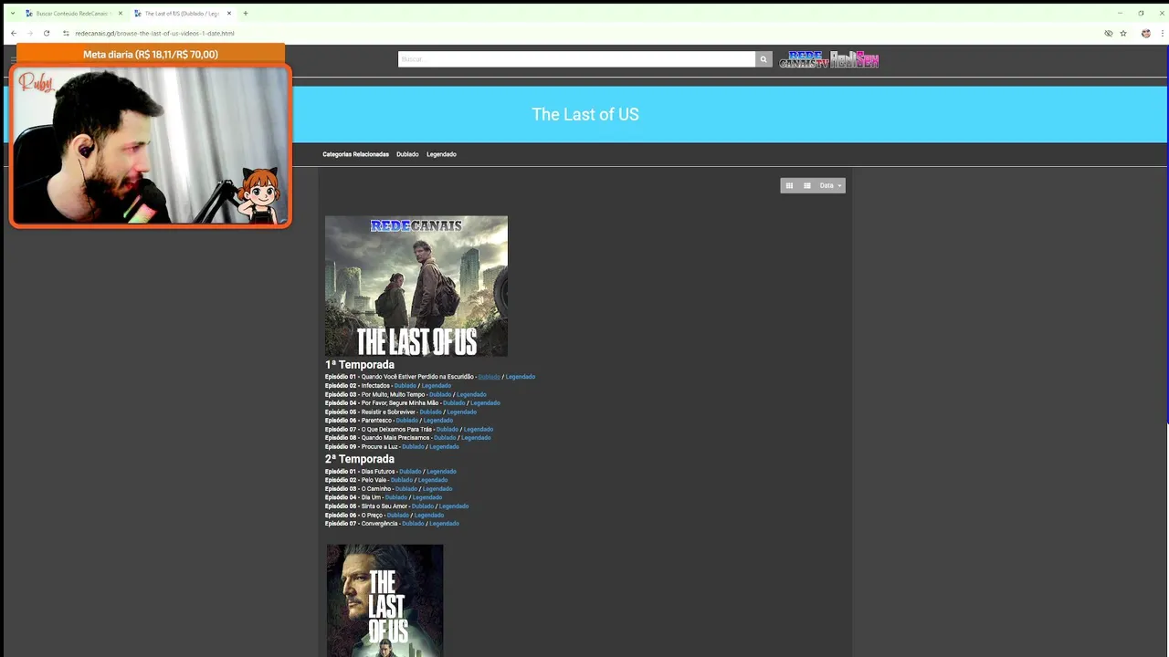Open Infectados Legendado link

[x=437, y=386]
